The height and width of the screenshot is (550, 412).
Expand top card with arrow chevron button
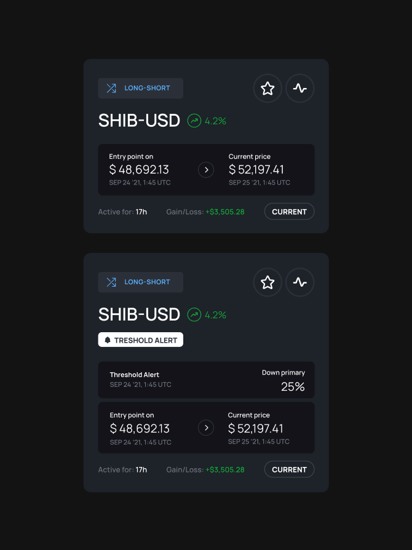click(x=206, y=170)
